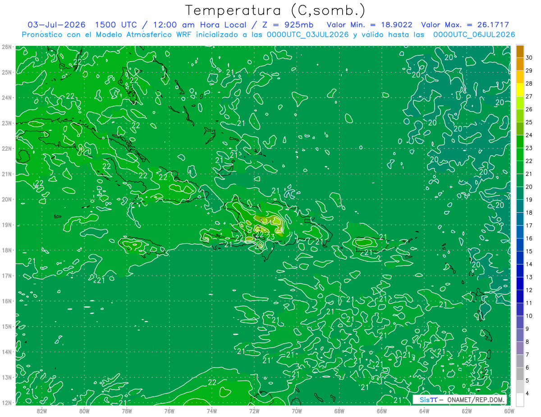This screenshot has height=417, width=541.
Task: Click the '15N' latitude axis label
Action: coord(6,327)
